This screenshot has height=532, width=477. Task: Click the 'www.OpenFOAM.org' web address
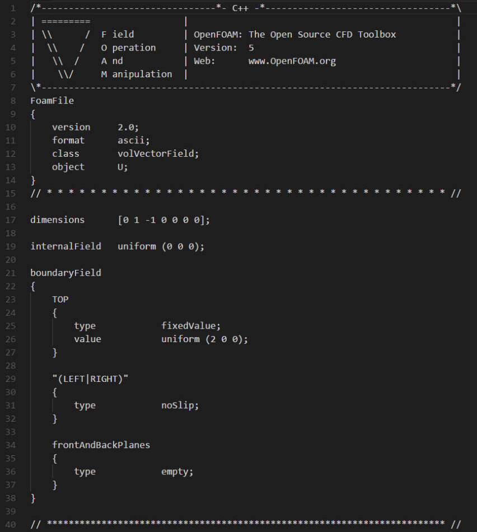(x=292, y=62)
